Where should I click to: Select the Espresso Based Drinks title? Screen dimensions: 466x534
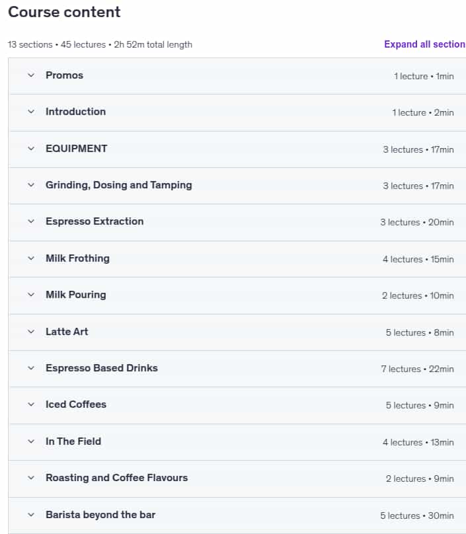(102, 368)
